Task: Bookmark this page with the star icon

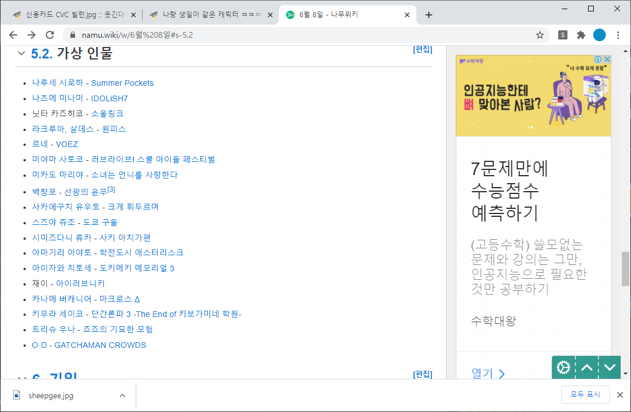Action: (x=539, y=35)
